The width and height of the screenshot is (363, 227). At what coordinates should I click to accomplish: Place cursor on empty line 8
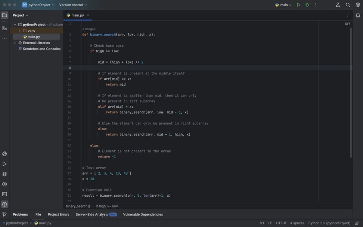point(208,68)
